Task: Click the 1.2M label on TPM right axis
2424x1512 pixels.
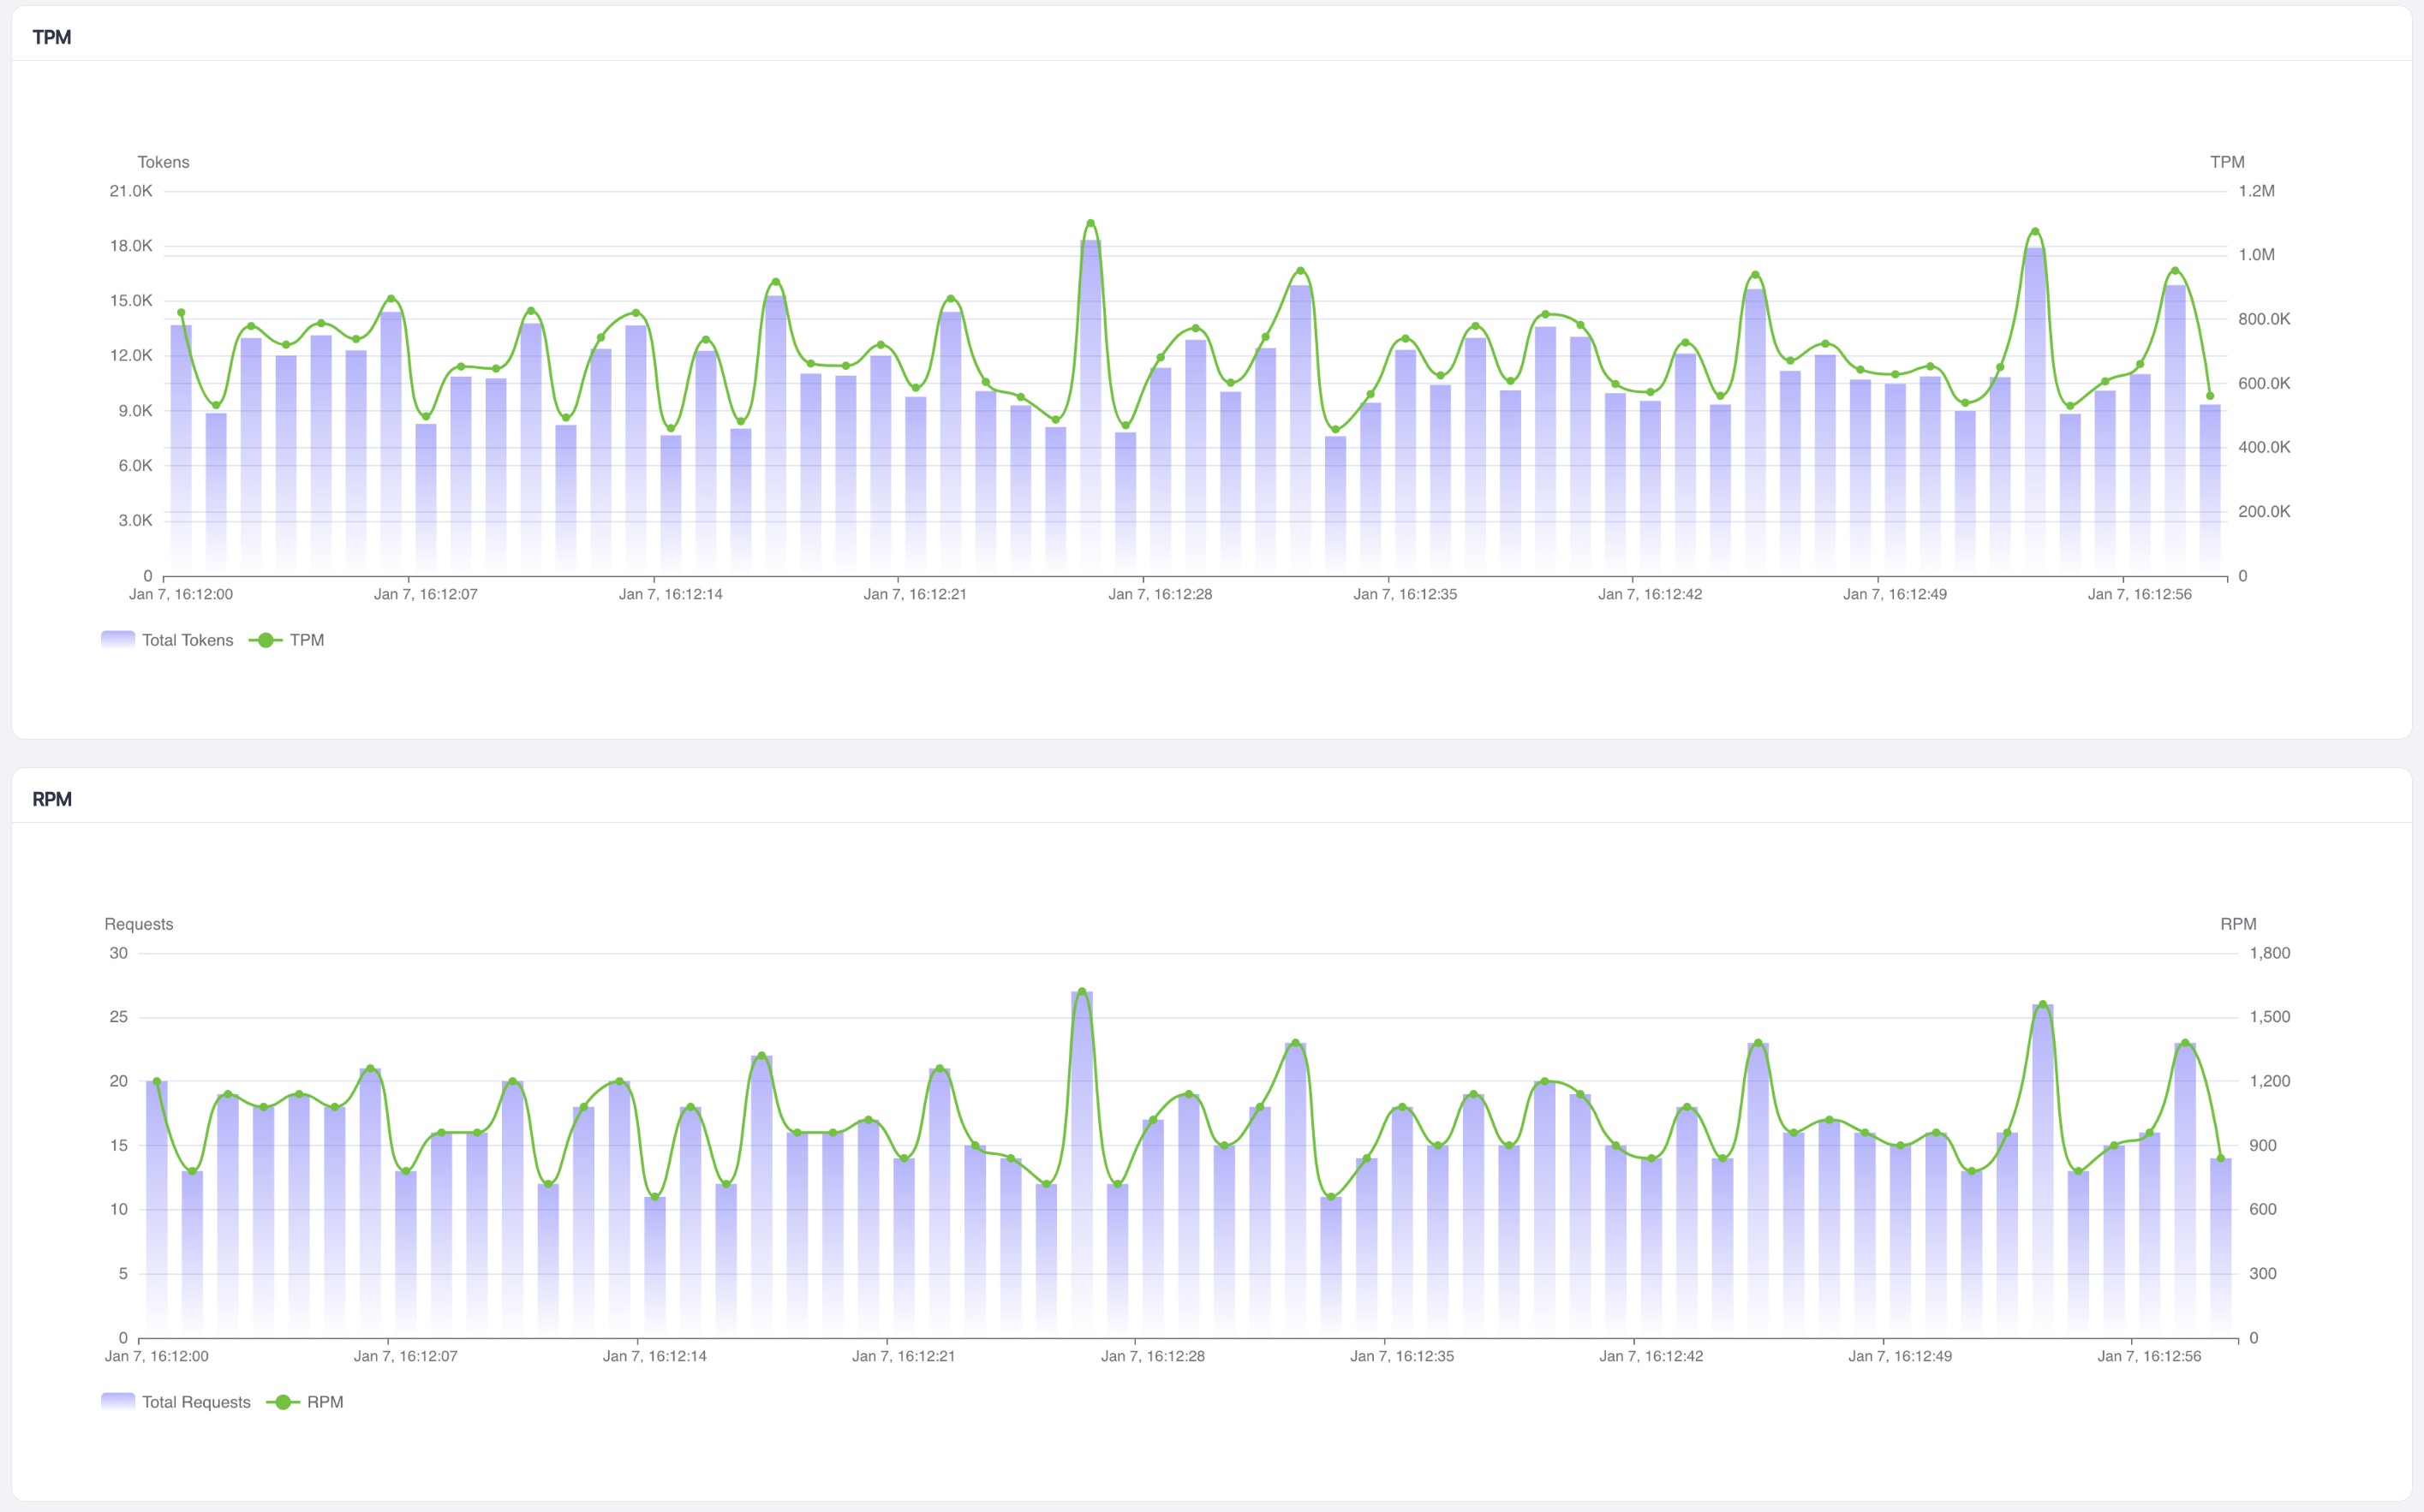Action: (x=2256, y=191)
